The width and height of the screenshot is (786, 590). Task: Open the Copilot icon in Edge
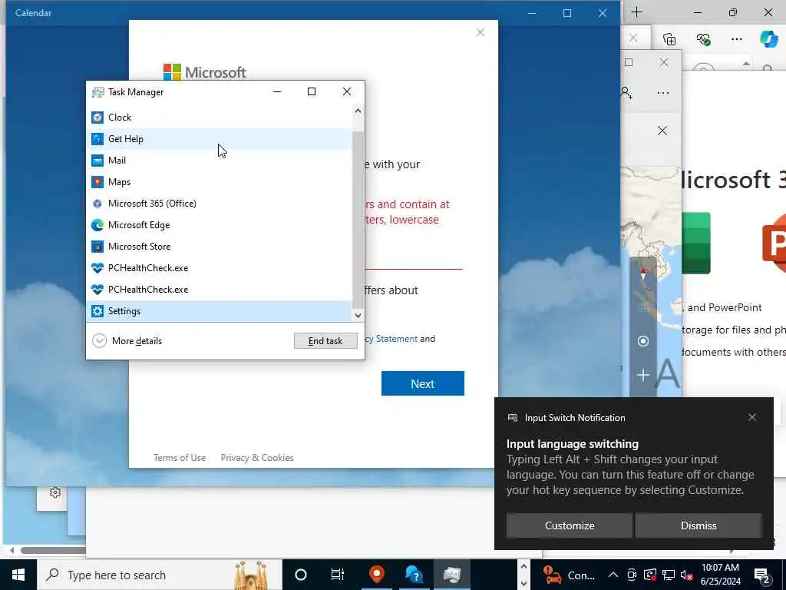click(x=768, y=39)
